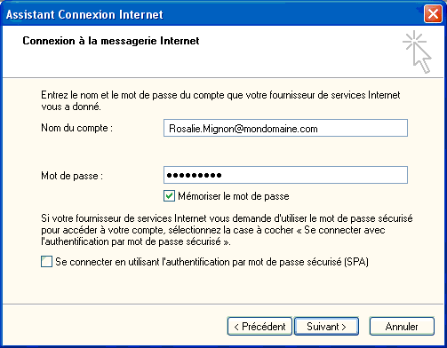Click the 'Se connecter en utilisant l'authentification' label
Image resolution: width=447 pixels, height=348 pixels.
(x=212, y=262)
